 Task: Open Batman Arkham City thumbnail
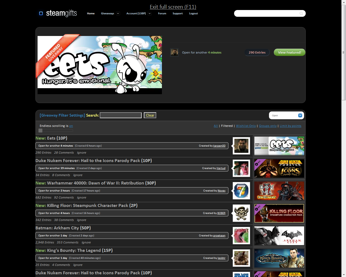point(279,236)
